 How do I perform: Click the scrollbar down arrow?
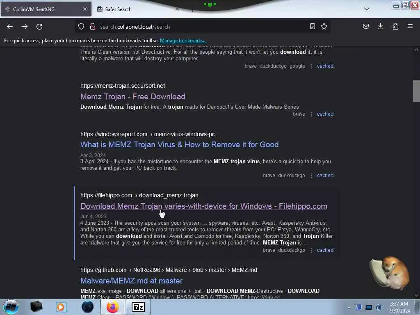[x=416, y=295]
